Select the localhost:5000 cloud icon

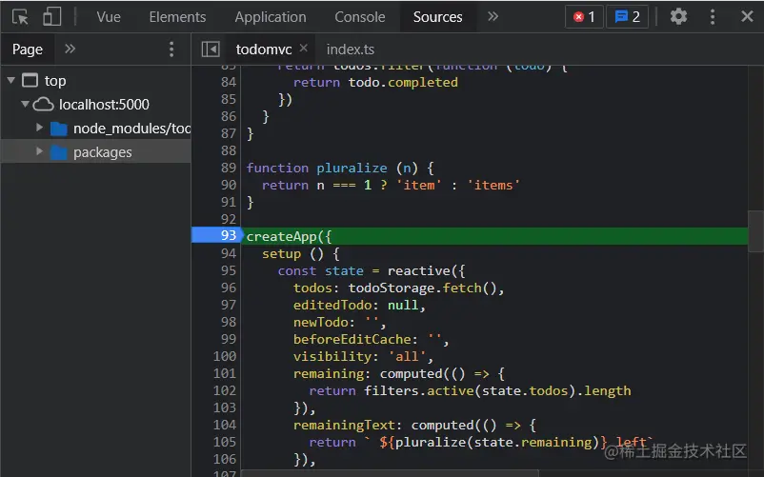tap(44, 104)
